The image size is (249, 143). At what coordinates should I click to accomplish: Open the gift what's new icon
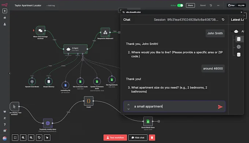click(x=5, y=131)
